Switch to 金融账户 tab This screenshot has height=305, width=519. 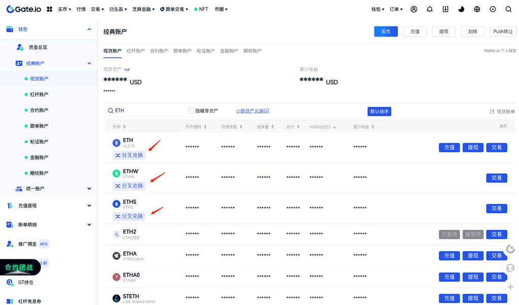point(229,51)
